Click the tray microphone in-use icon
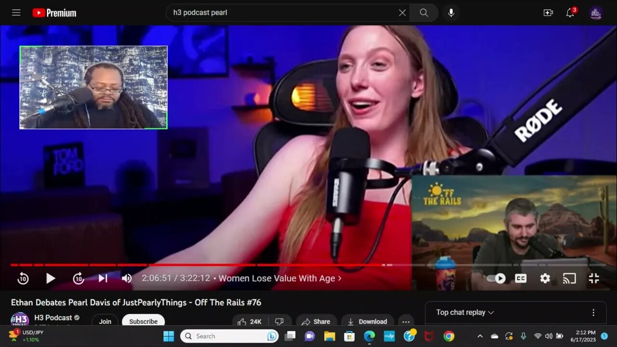This screenshot has width=617, height=347. (x=523, y=336)
